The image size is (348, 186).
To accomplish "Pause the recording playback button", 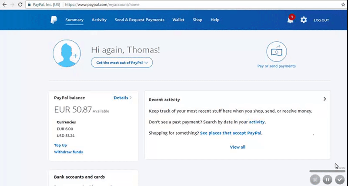I will click(328, 179).
